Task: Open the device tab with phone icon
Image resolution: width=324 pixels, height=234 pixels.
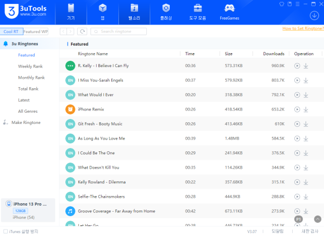Action: pos(71,12)
